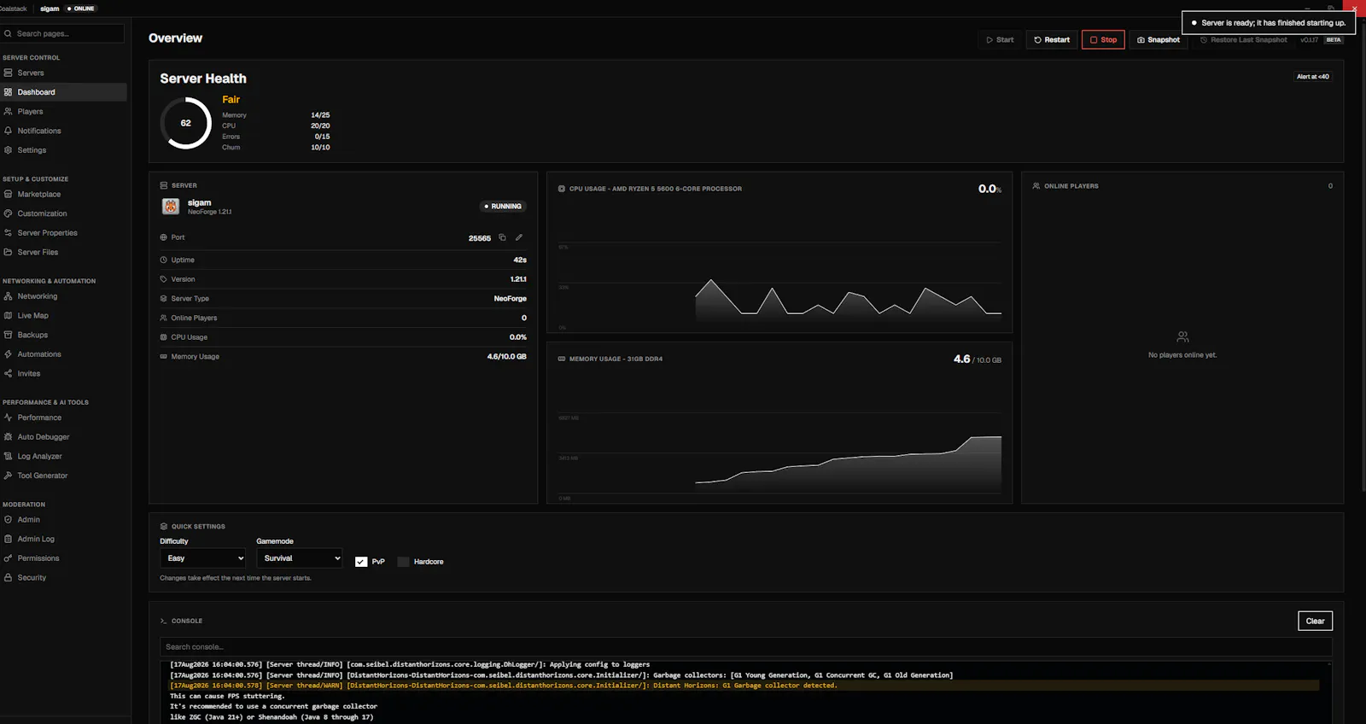Click the Permissions key icon

(x=8, y=558)
